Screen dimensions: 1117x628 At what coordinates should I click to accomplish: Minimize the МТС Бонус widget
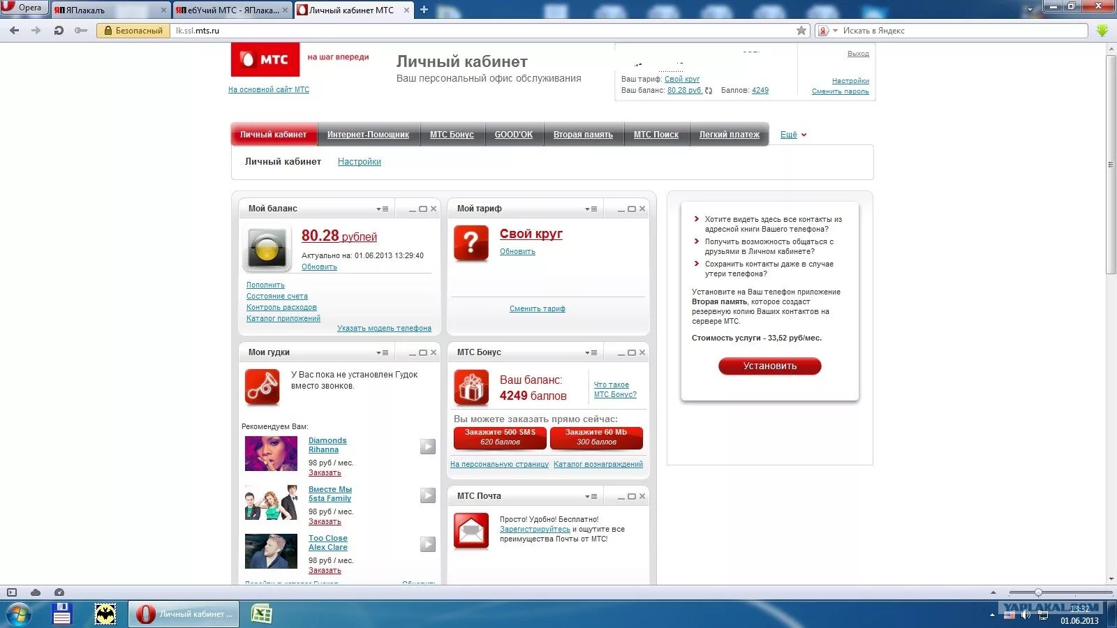click(621, 353)
